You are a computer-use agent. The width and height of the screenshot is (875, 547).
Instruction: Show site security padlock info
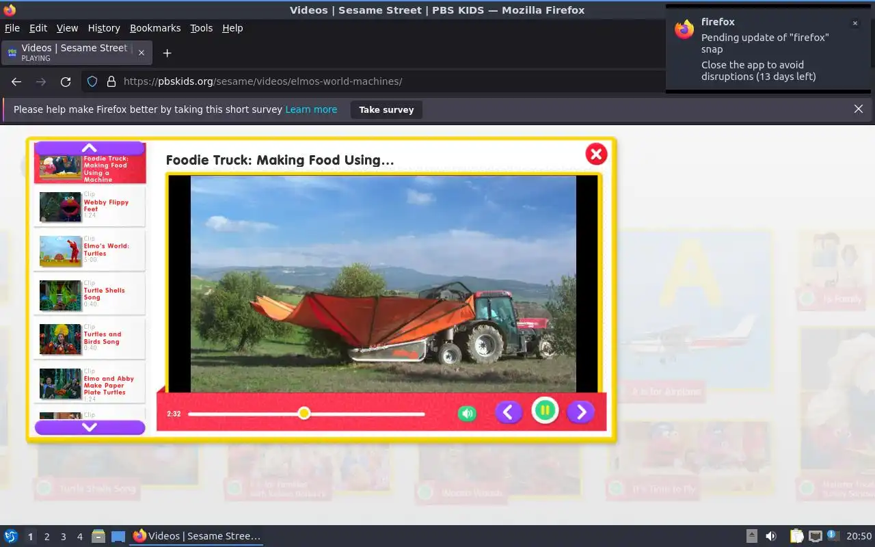[x=111, y=81]
